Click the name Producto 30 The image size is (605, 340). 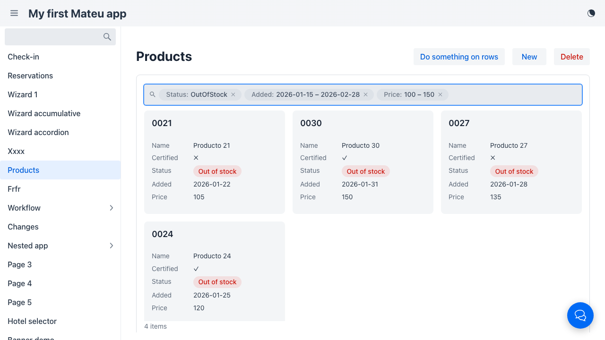(361, 145)
